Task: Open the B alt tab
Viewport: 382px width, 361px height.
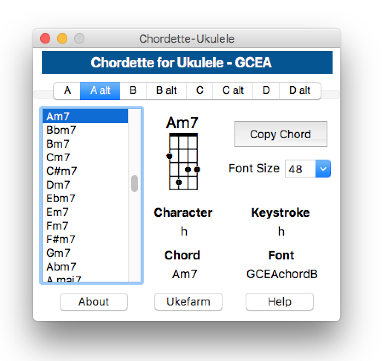Action: click(166, 90)
